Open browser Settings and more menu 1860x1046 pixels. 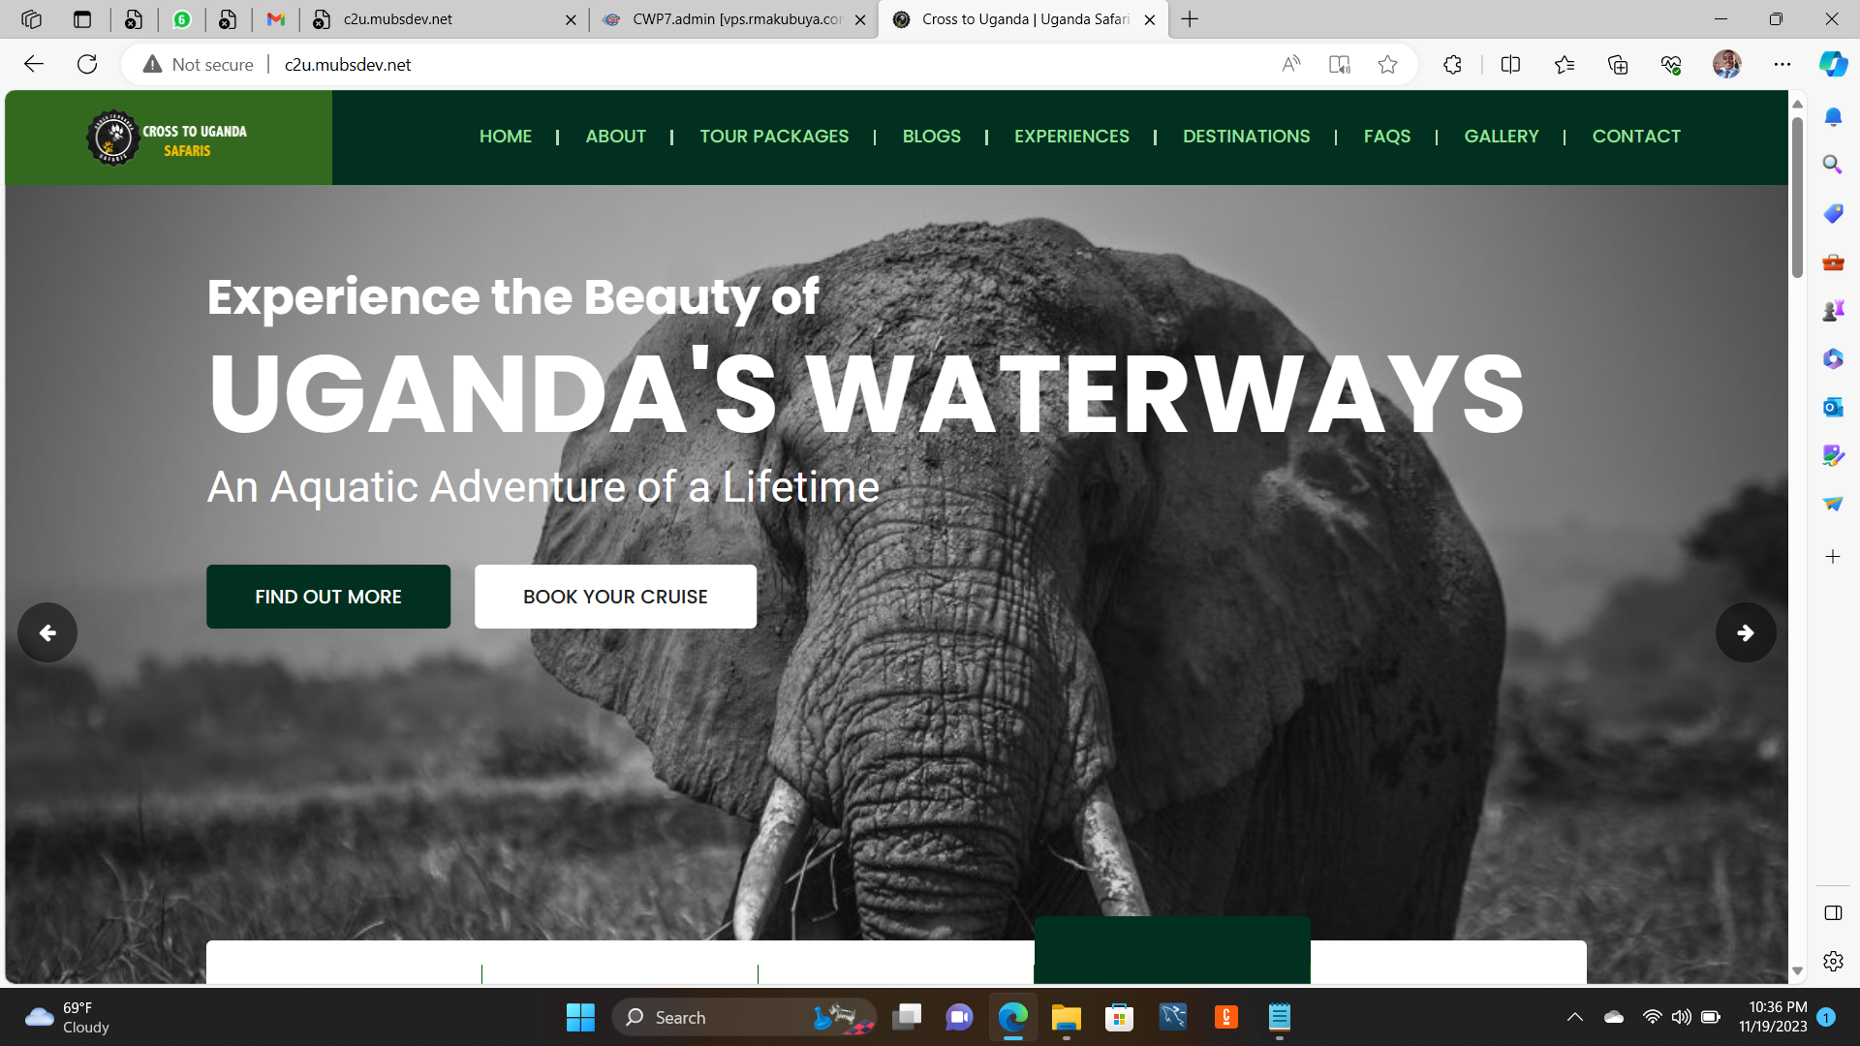pyautogui.click(x=1782, y=64)
